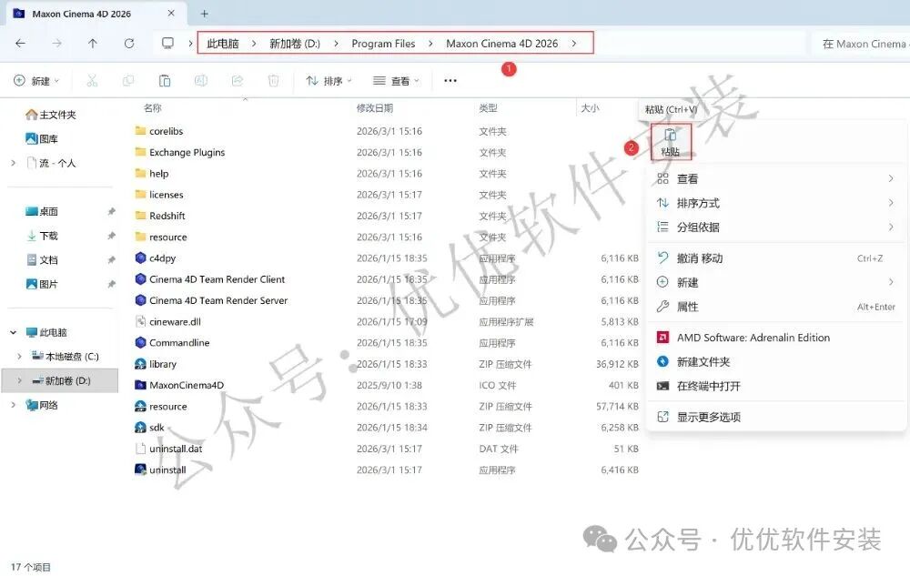Screen dimensions: 910x576
Task: Open the three-dots more options menu
Action: (x=450, y=81)
